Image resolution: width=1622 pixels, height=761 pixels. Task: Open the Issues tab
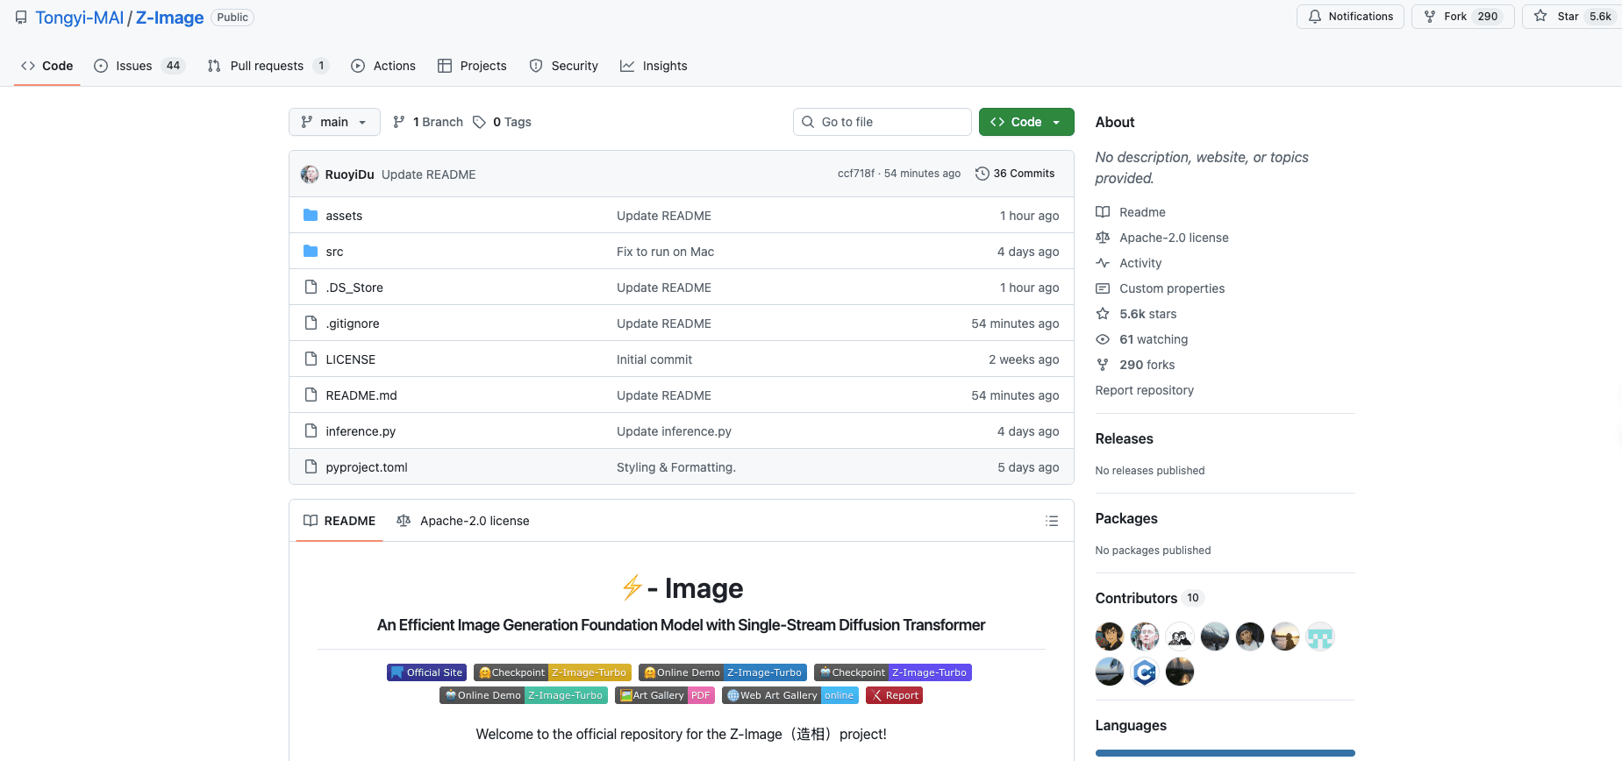(139, 66)
